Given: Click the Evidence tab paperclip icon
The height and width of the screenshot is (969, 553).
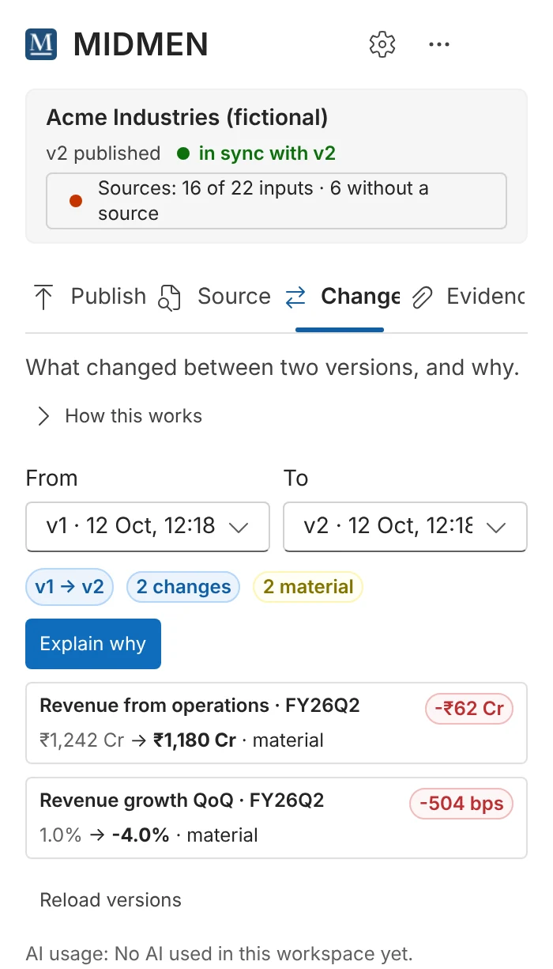Looking at the screenshot, I should point(423,297).
